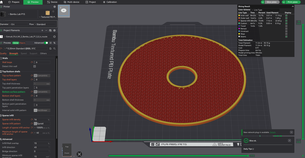Open Project Filaments settings gear
The width and height of the screenshot is (305, 158).
(54, 30)
